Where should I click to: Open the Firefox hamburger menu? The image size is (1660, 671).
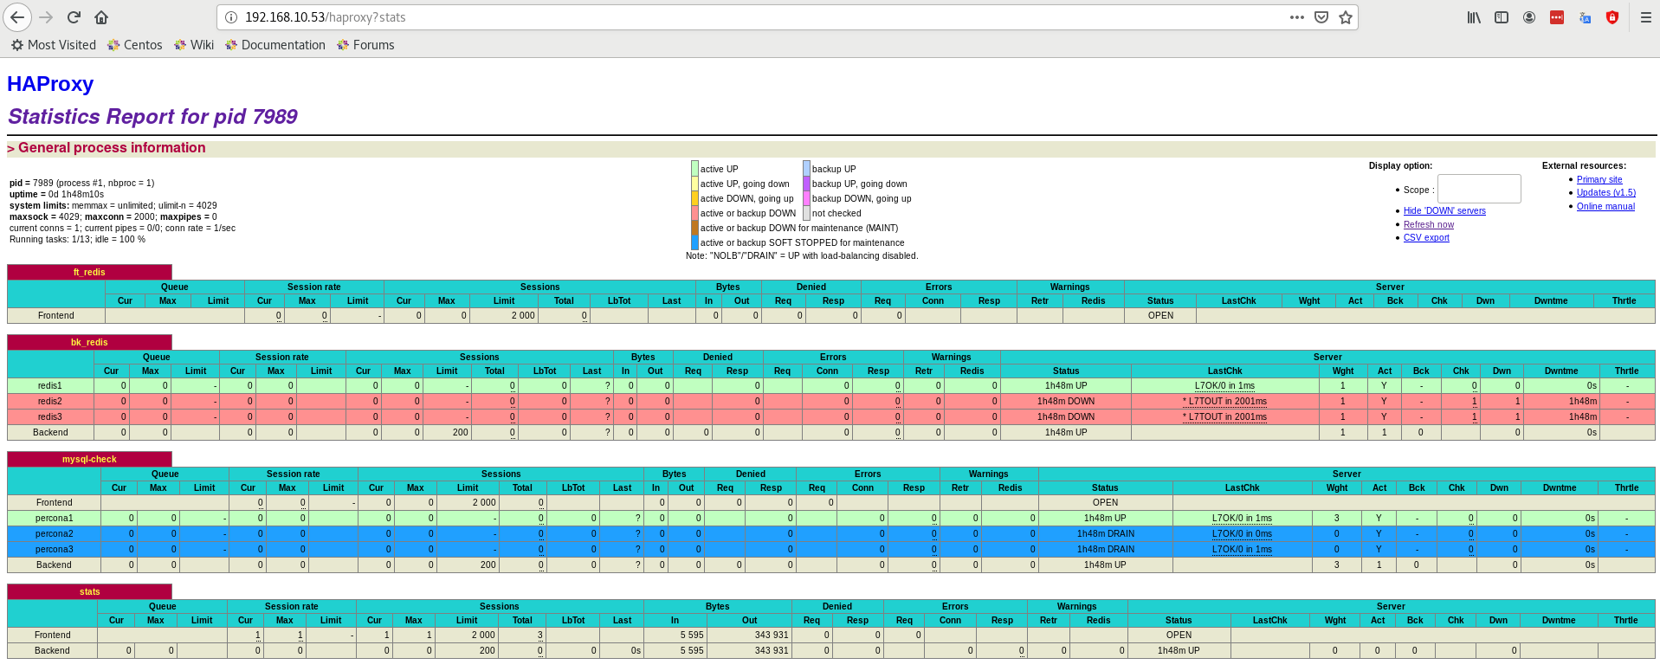pyautogui.click(x=1645, y=17)
